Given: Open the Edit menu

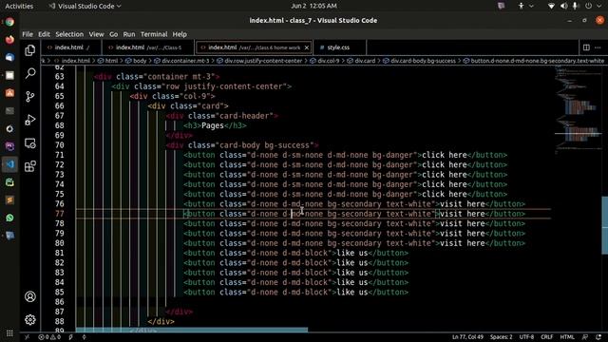Looking at the screenshot, I should [x=44, y=34].
